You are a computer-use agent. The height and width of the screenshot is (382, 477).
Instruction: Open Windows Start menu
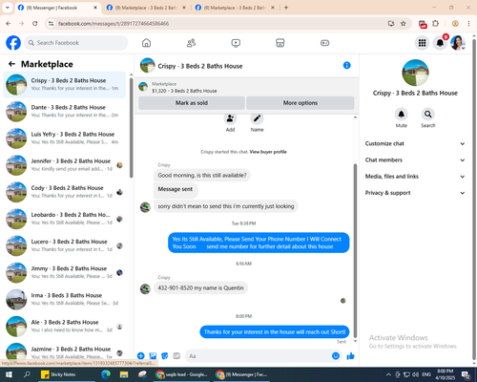9,374
